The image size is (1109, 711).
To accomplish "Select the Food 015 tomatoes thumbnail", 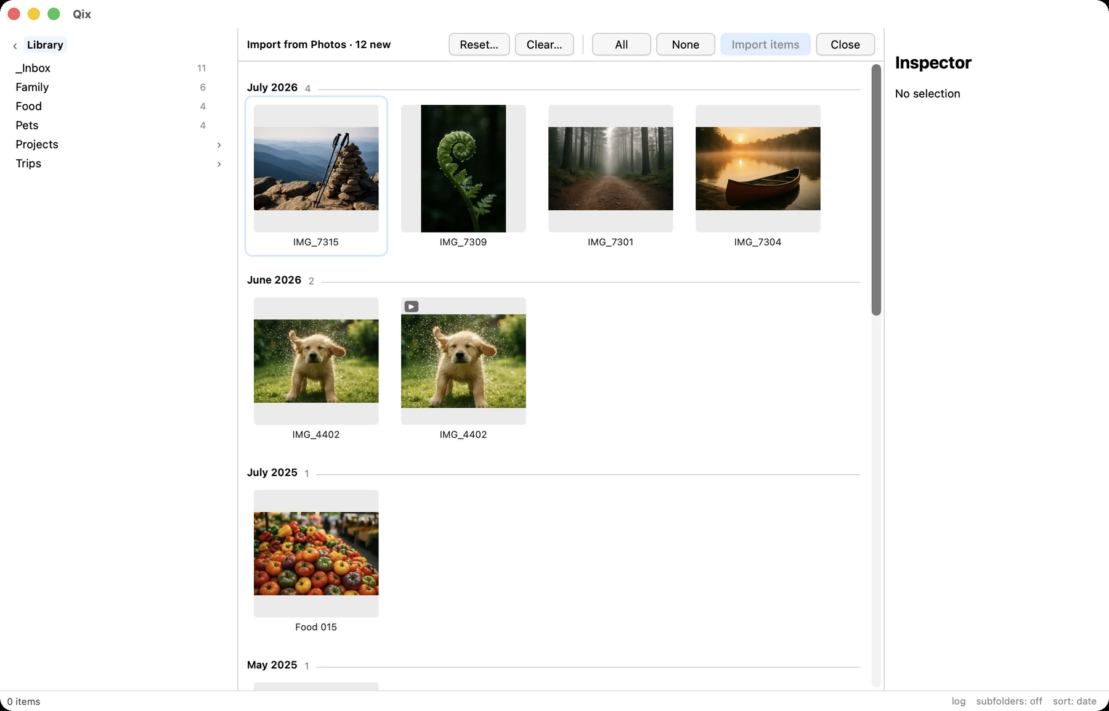I will [x=316, y=553].
